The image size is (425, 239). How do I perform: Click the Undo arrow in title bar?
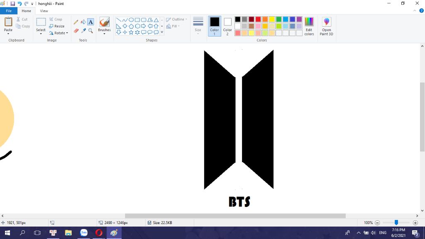coord(20,3)
